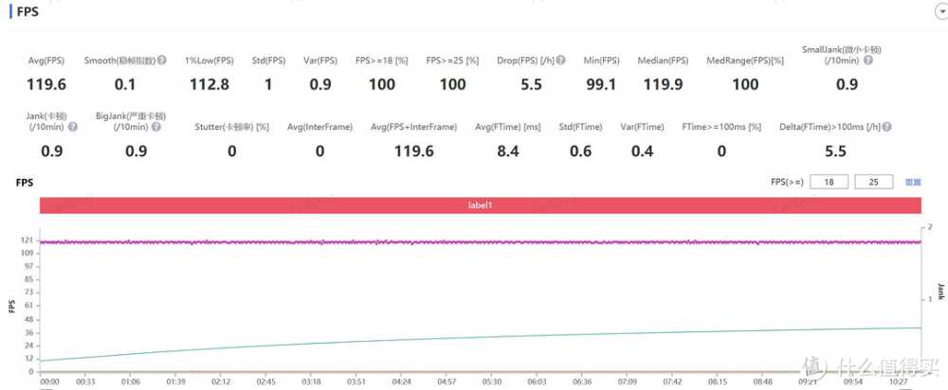Open the Drop(FPS) [/h] help tooltip icon

[561, 61]
